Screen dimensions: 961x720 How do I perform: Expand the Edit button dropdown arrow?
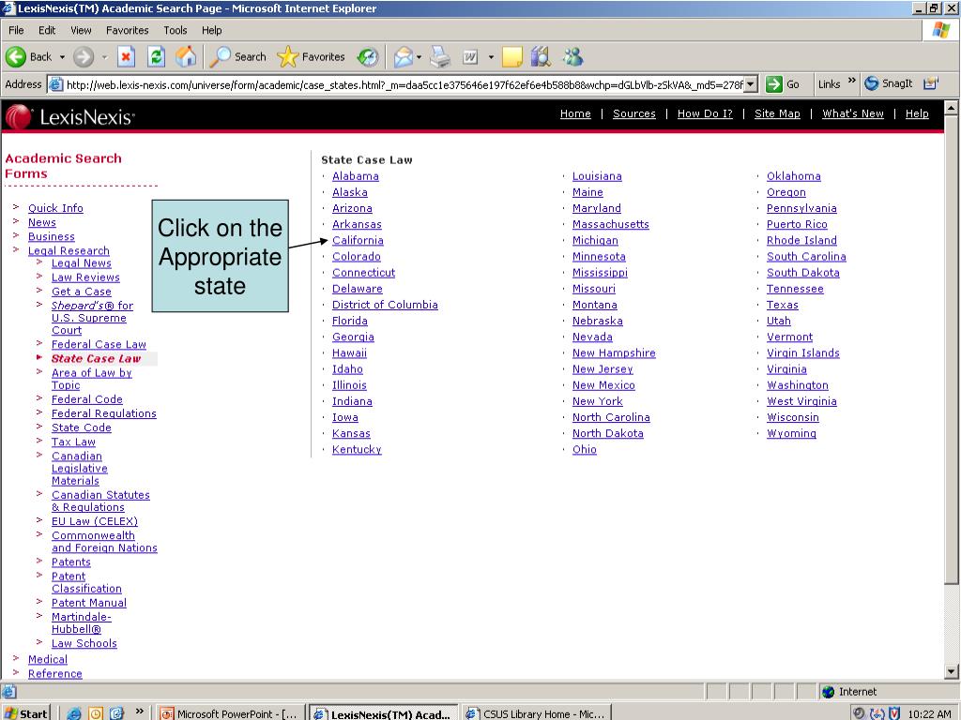pyautogui.click(x=491, y=57)
